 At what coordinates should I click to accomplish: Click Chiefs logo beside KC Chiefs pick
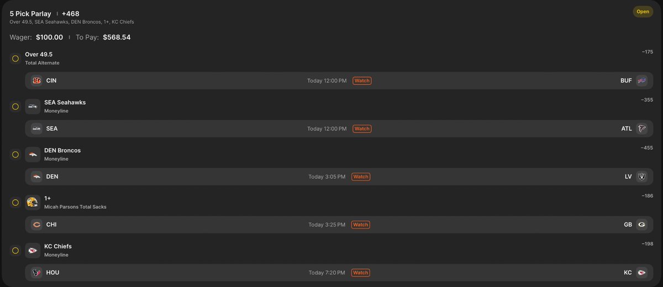pos(33,250)
